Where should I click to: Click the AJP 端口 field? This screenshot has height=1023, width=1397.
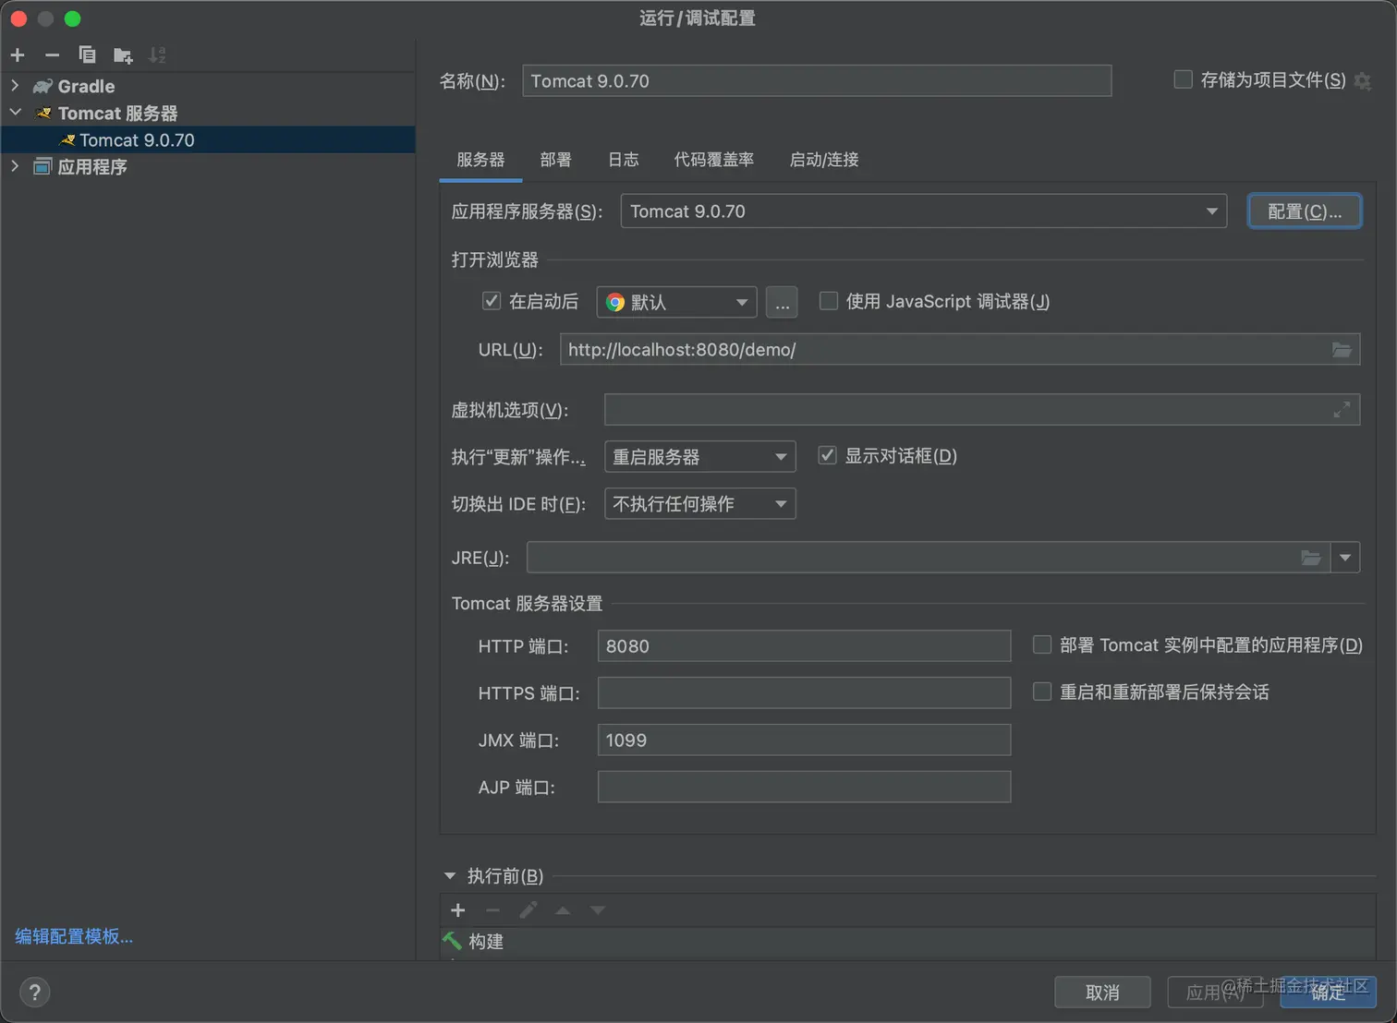(x=804, y=788)
